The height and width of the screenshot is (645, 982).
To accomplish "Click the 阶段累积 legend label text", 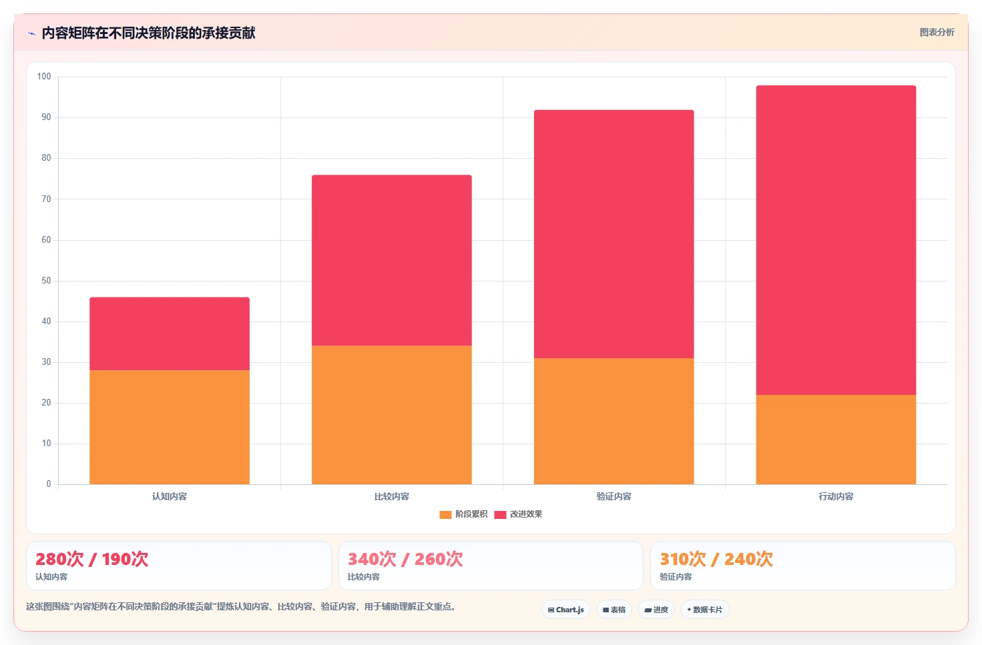I will (x=471, y=514).
